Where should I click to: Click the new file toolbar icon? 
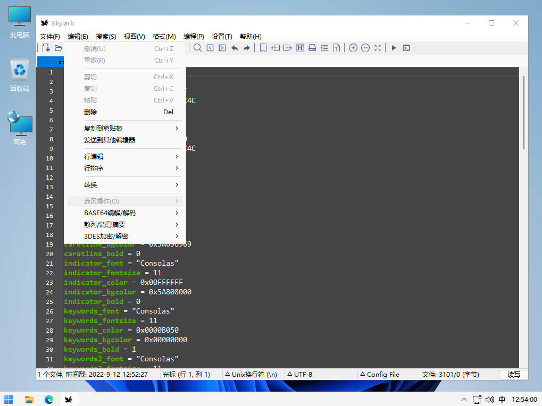tap(46, 48)
